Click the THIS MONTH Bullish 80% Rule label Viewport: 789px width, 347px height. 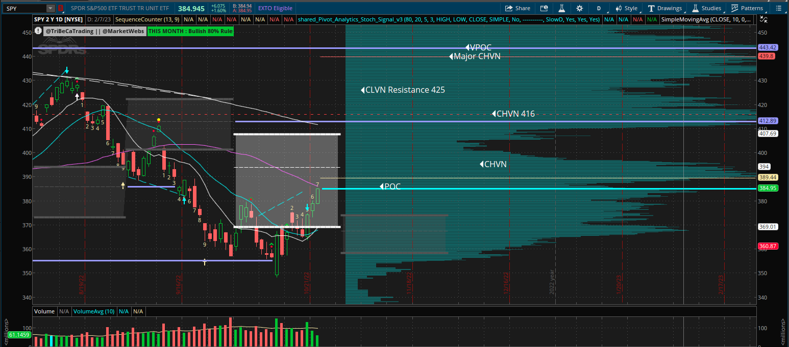tap(190, 31)
